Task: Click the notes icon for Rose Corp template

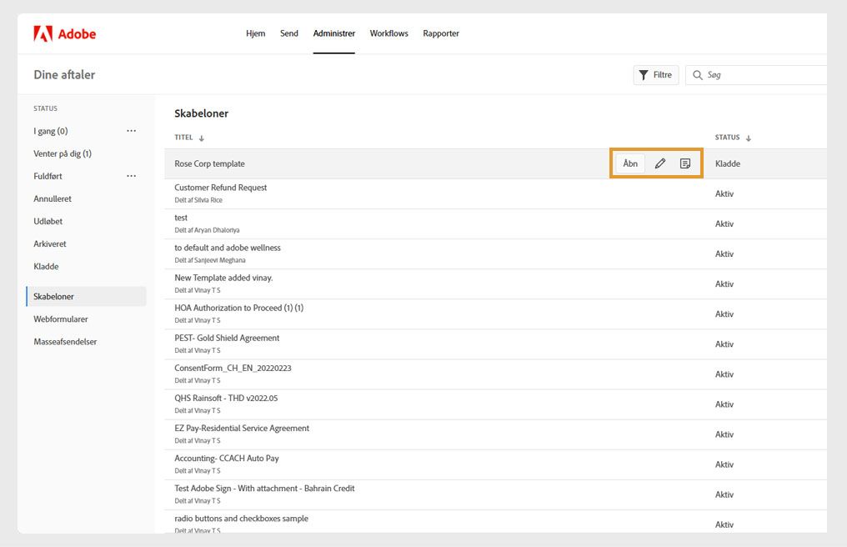Action: tap(685, 163)
